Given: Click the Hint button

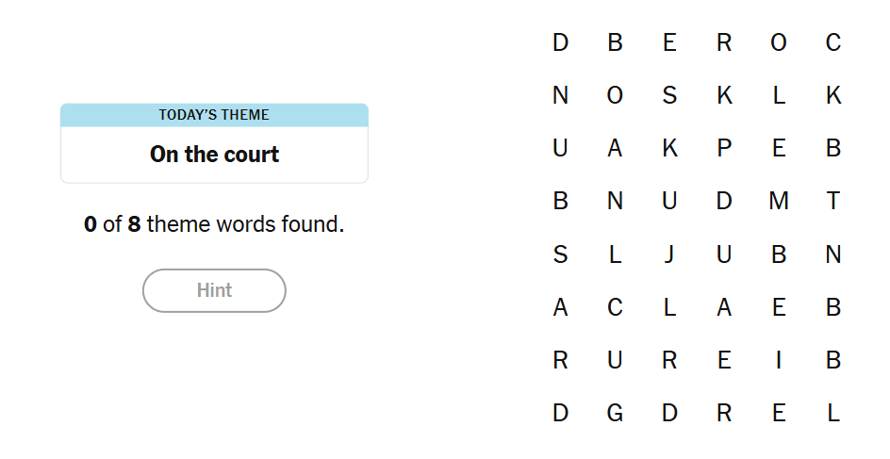Looking at the screenshot, I should 214,290.
